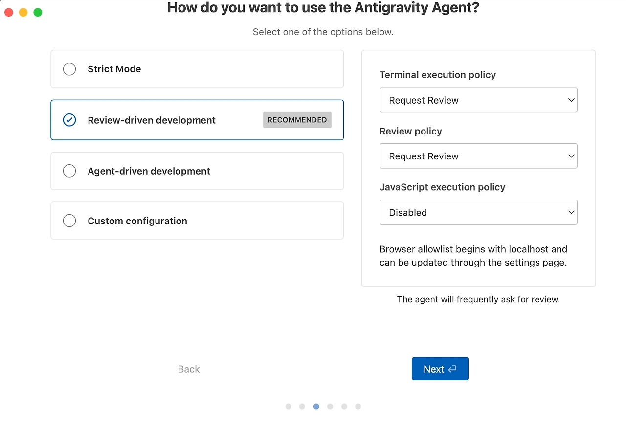Select the second page indicator dot
Screen dimensions: 626x423
[302, 406]
